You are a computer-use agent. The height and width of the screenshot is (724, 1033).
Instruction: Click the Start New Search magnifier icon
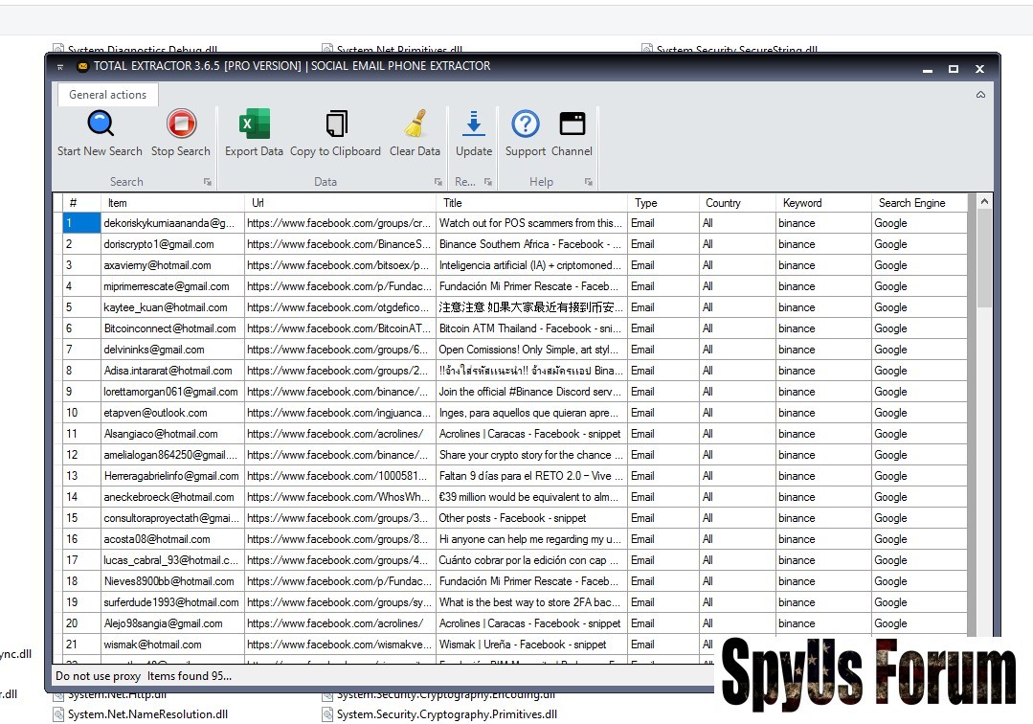point(101,124)
